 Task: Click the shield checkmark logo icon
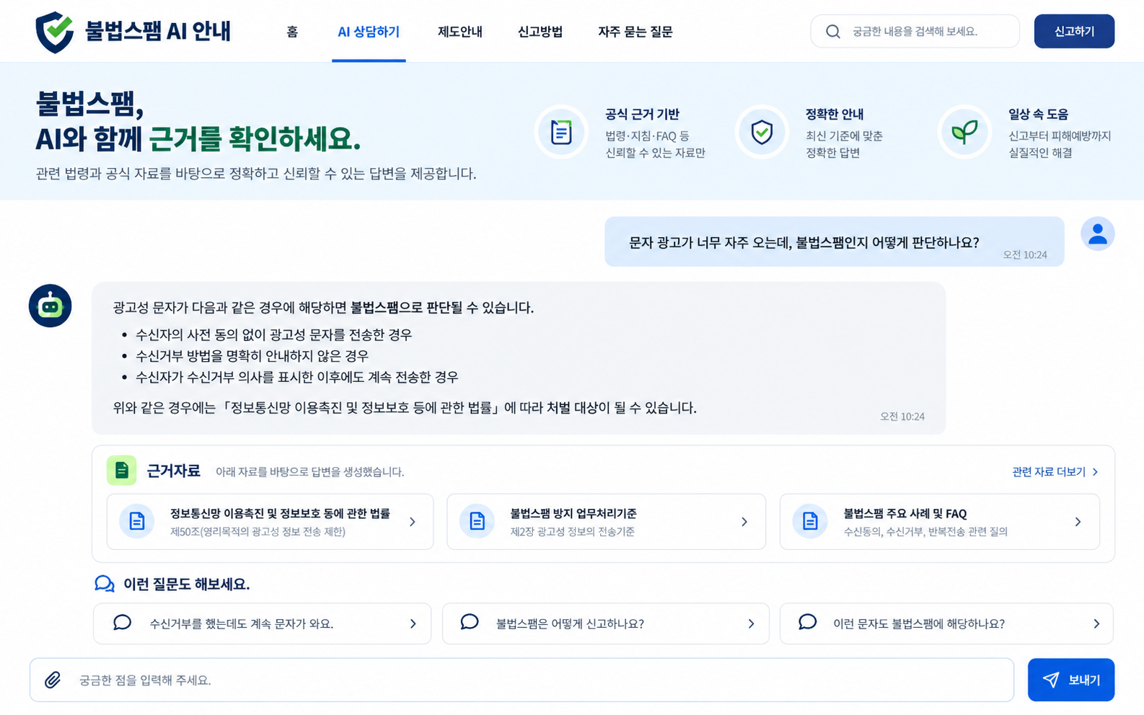tap(55, 32)
